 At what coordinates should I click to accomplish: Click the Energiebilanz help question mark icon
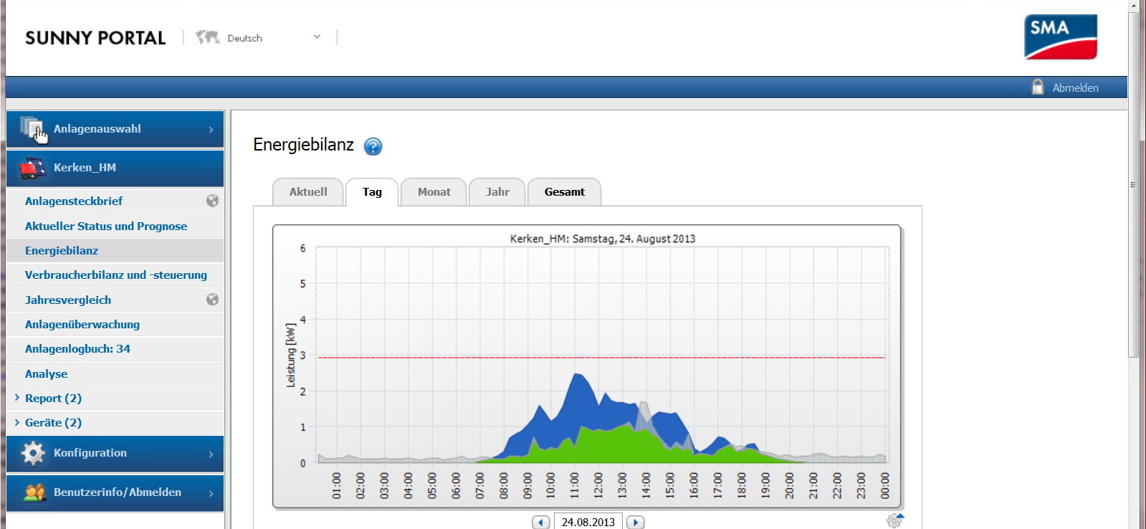(x=373, y=146)
